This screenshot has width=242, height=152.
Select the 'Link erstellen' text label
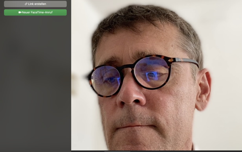37,4
